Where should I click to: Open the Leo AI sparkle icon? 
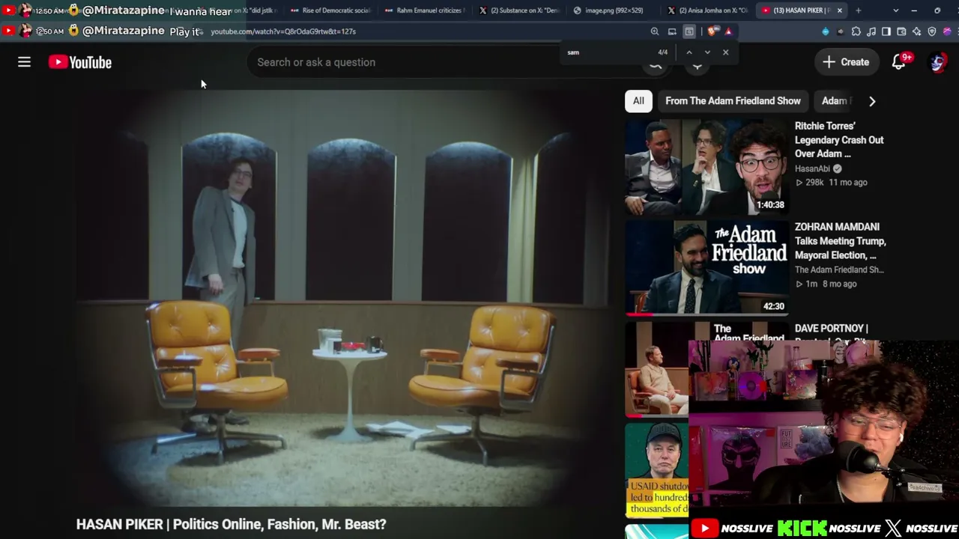click(916, 31)
